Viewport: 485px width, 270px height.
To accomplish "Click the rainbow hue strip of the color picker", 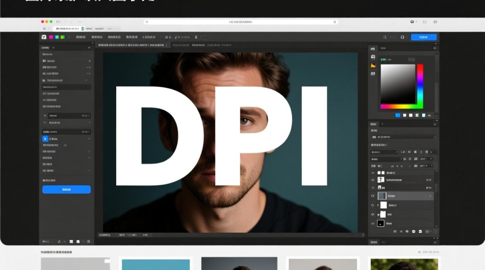I will (420, 86).
